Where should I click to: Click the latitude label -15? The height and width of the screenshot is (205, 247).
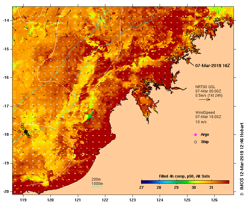click(6, 49)
